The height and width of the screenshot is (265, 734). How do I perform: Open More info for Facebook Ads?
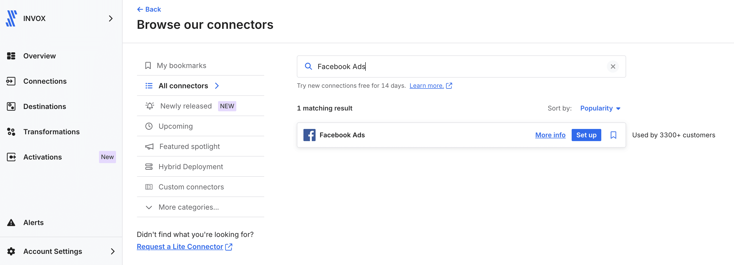[x=550, y=135]
